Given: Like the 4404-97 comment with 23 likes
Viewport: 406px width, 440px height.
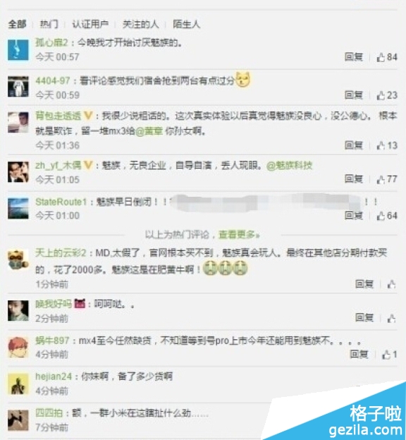Looking at the screenshot, I should (x=387, y=95).
